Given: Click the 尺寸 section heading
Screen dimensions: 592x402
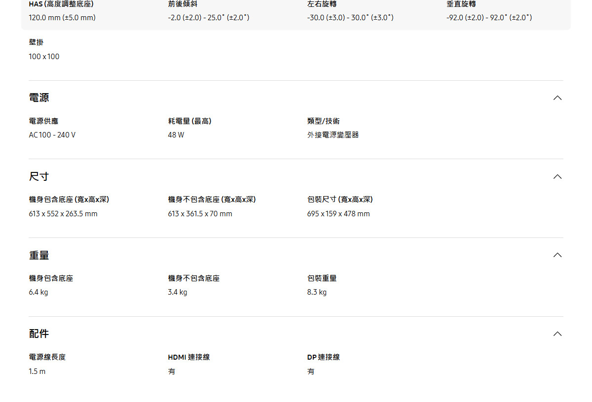Looking at the screenshot, I should pos(39,176).
